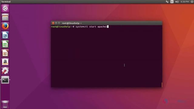
Task: Open LibreOffice Writer from the launcher
Action: (5, 35)
